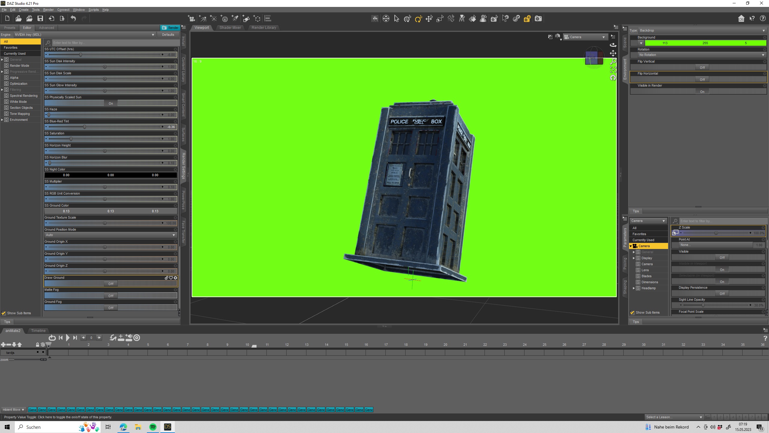The width and height of the screenshot is (769, 433).
Task: Open the Render menu
Action: (48, 10)
